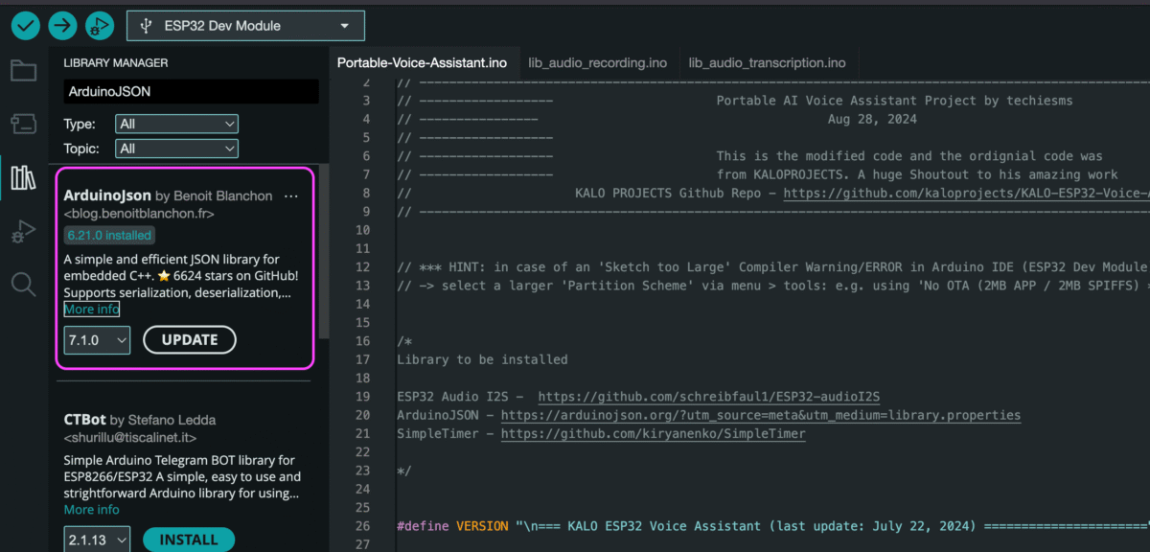Open the Type filter dropdown
Viewport: 1150px width, 552px height.
176,123
